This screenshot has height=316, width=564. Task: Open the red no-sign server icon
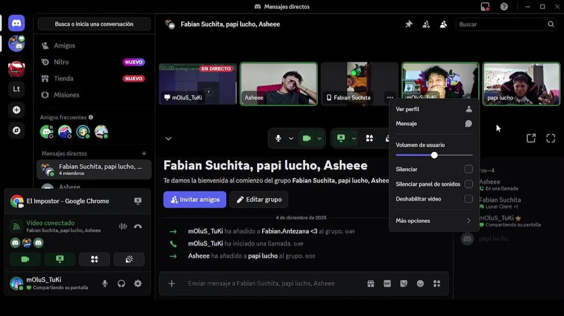(x=16, y=68)
